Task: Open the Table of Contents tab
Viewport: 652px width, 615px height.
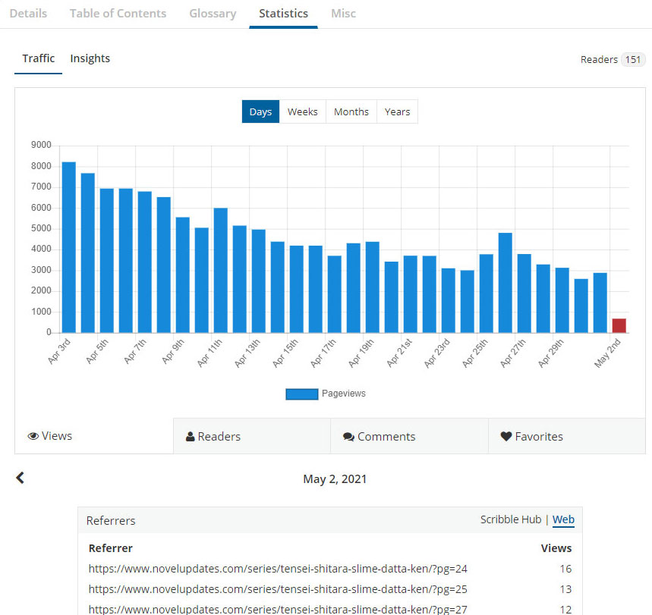Action: point(118,14)
